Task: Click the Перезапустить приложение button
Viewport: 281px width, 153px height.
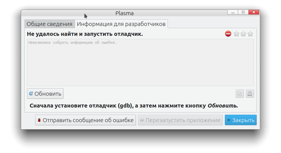Action: [x=180, y=120]
